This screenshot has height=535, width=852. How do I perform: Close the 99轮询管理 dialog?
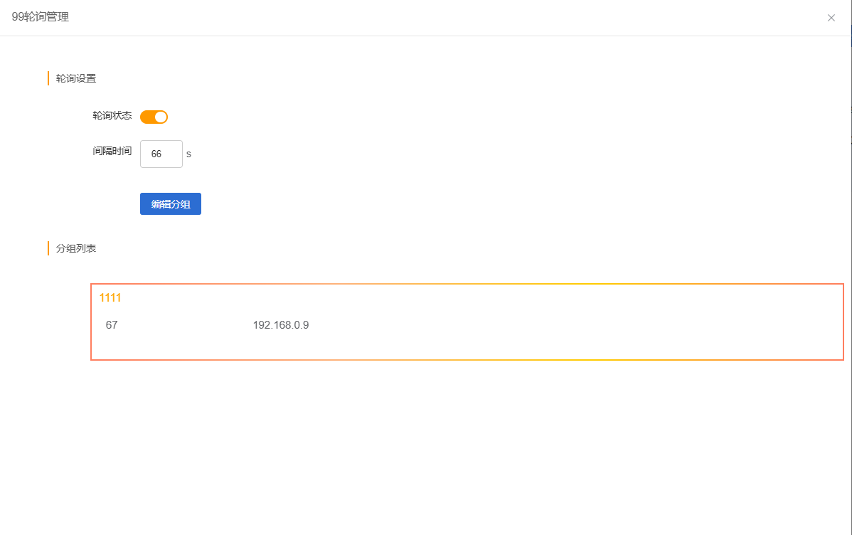tap(831, 18)
